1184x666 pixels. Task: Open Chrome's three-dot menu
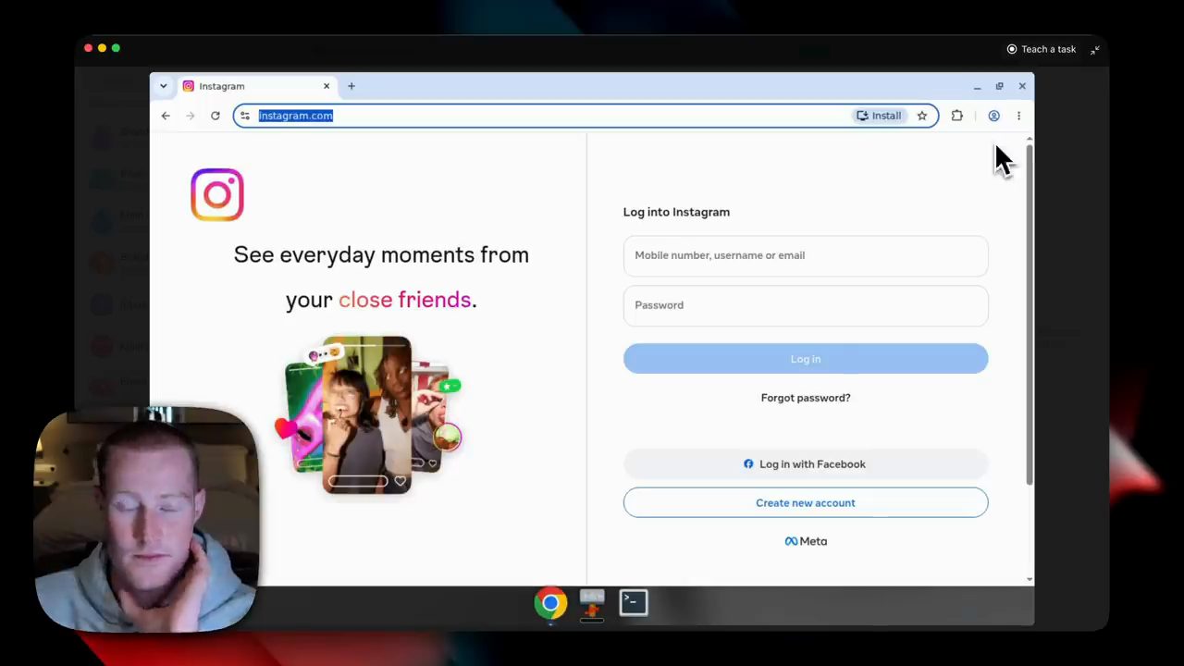1018,116
